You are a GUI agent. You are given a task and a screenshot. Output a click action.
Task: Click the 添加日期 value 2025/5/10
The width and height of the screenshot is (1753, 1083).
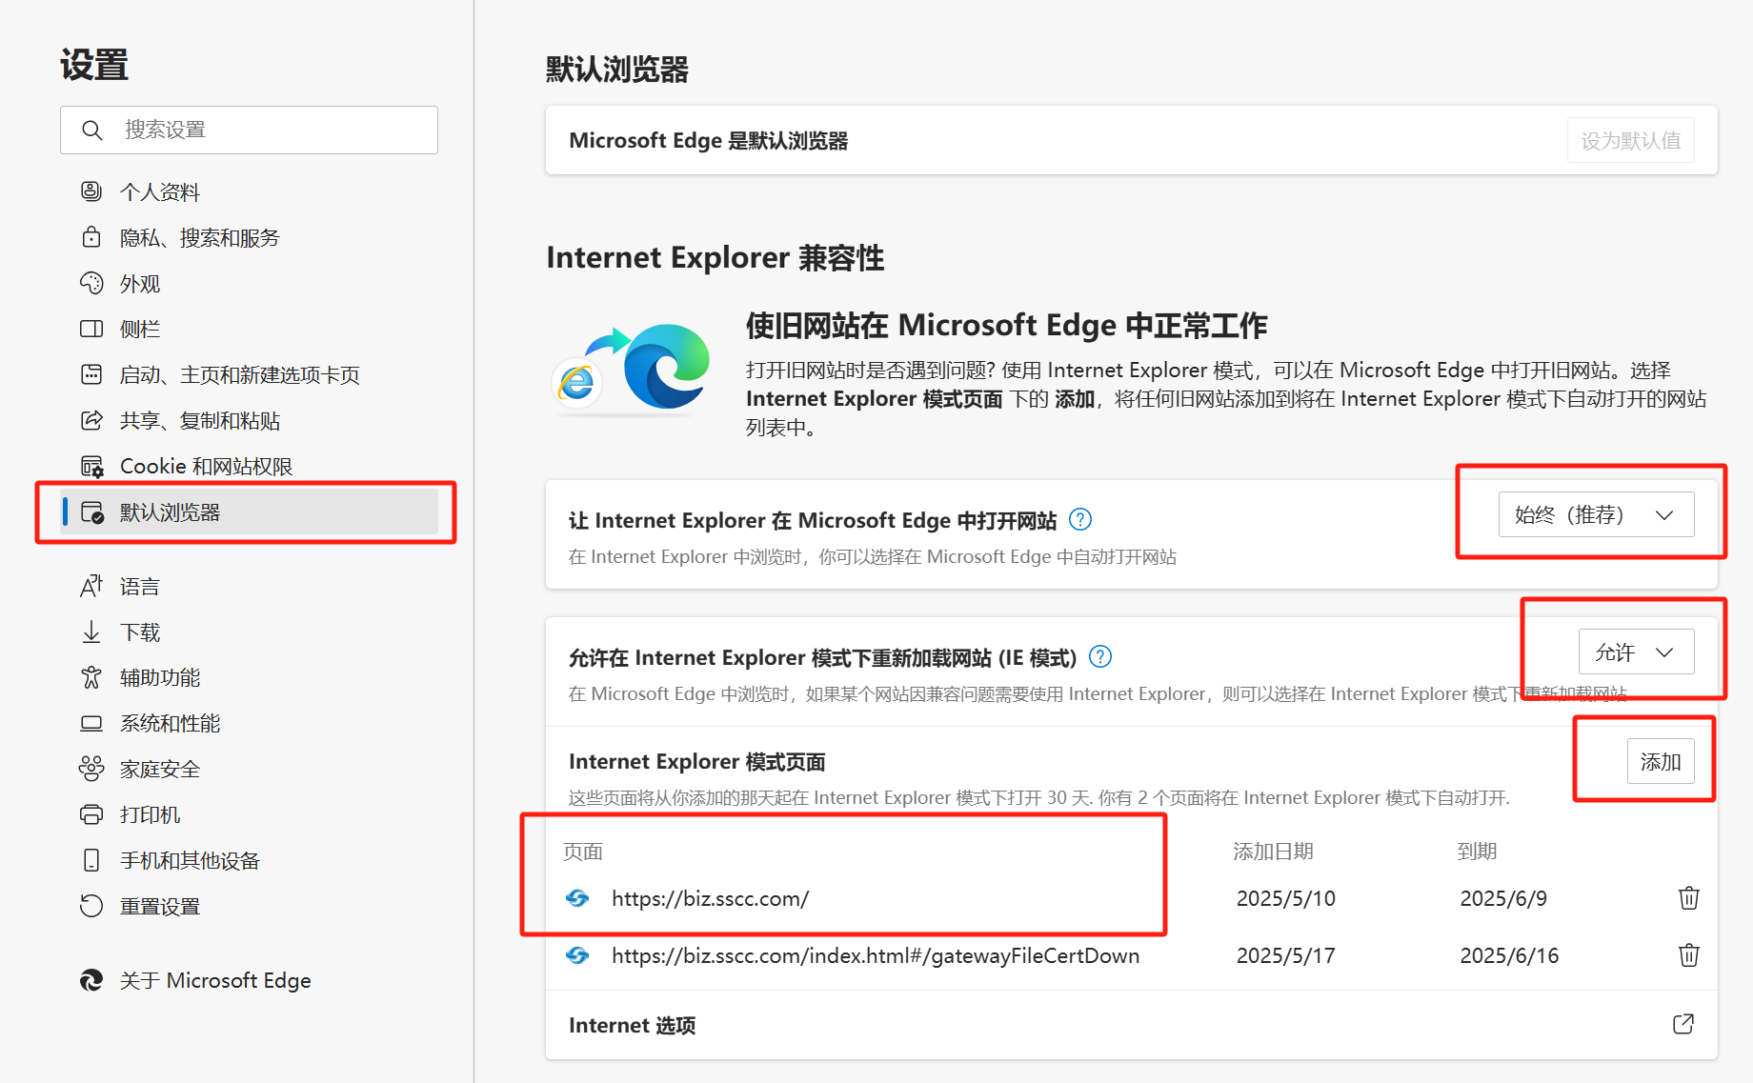(x=1285, y=898)
